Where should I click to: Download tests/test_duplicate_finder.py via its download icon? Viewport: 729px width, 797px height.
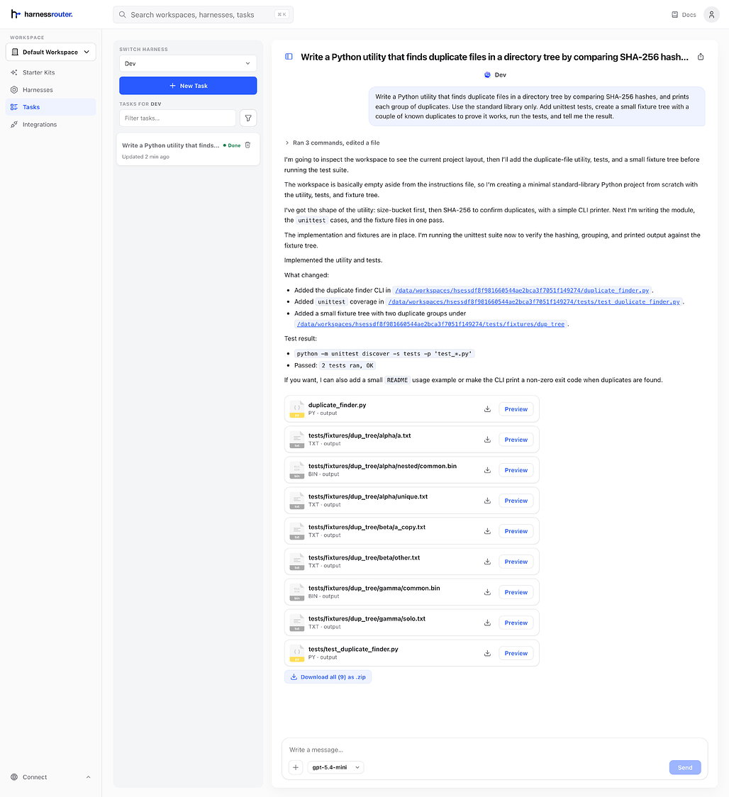tap(487, 653)
